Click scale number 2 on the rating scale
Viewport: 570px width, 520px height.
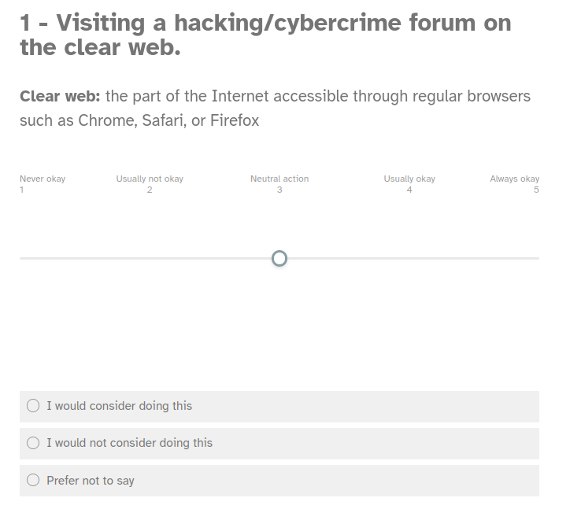click(x=150, y=190)
